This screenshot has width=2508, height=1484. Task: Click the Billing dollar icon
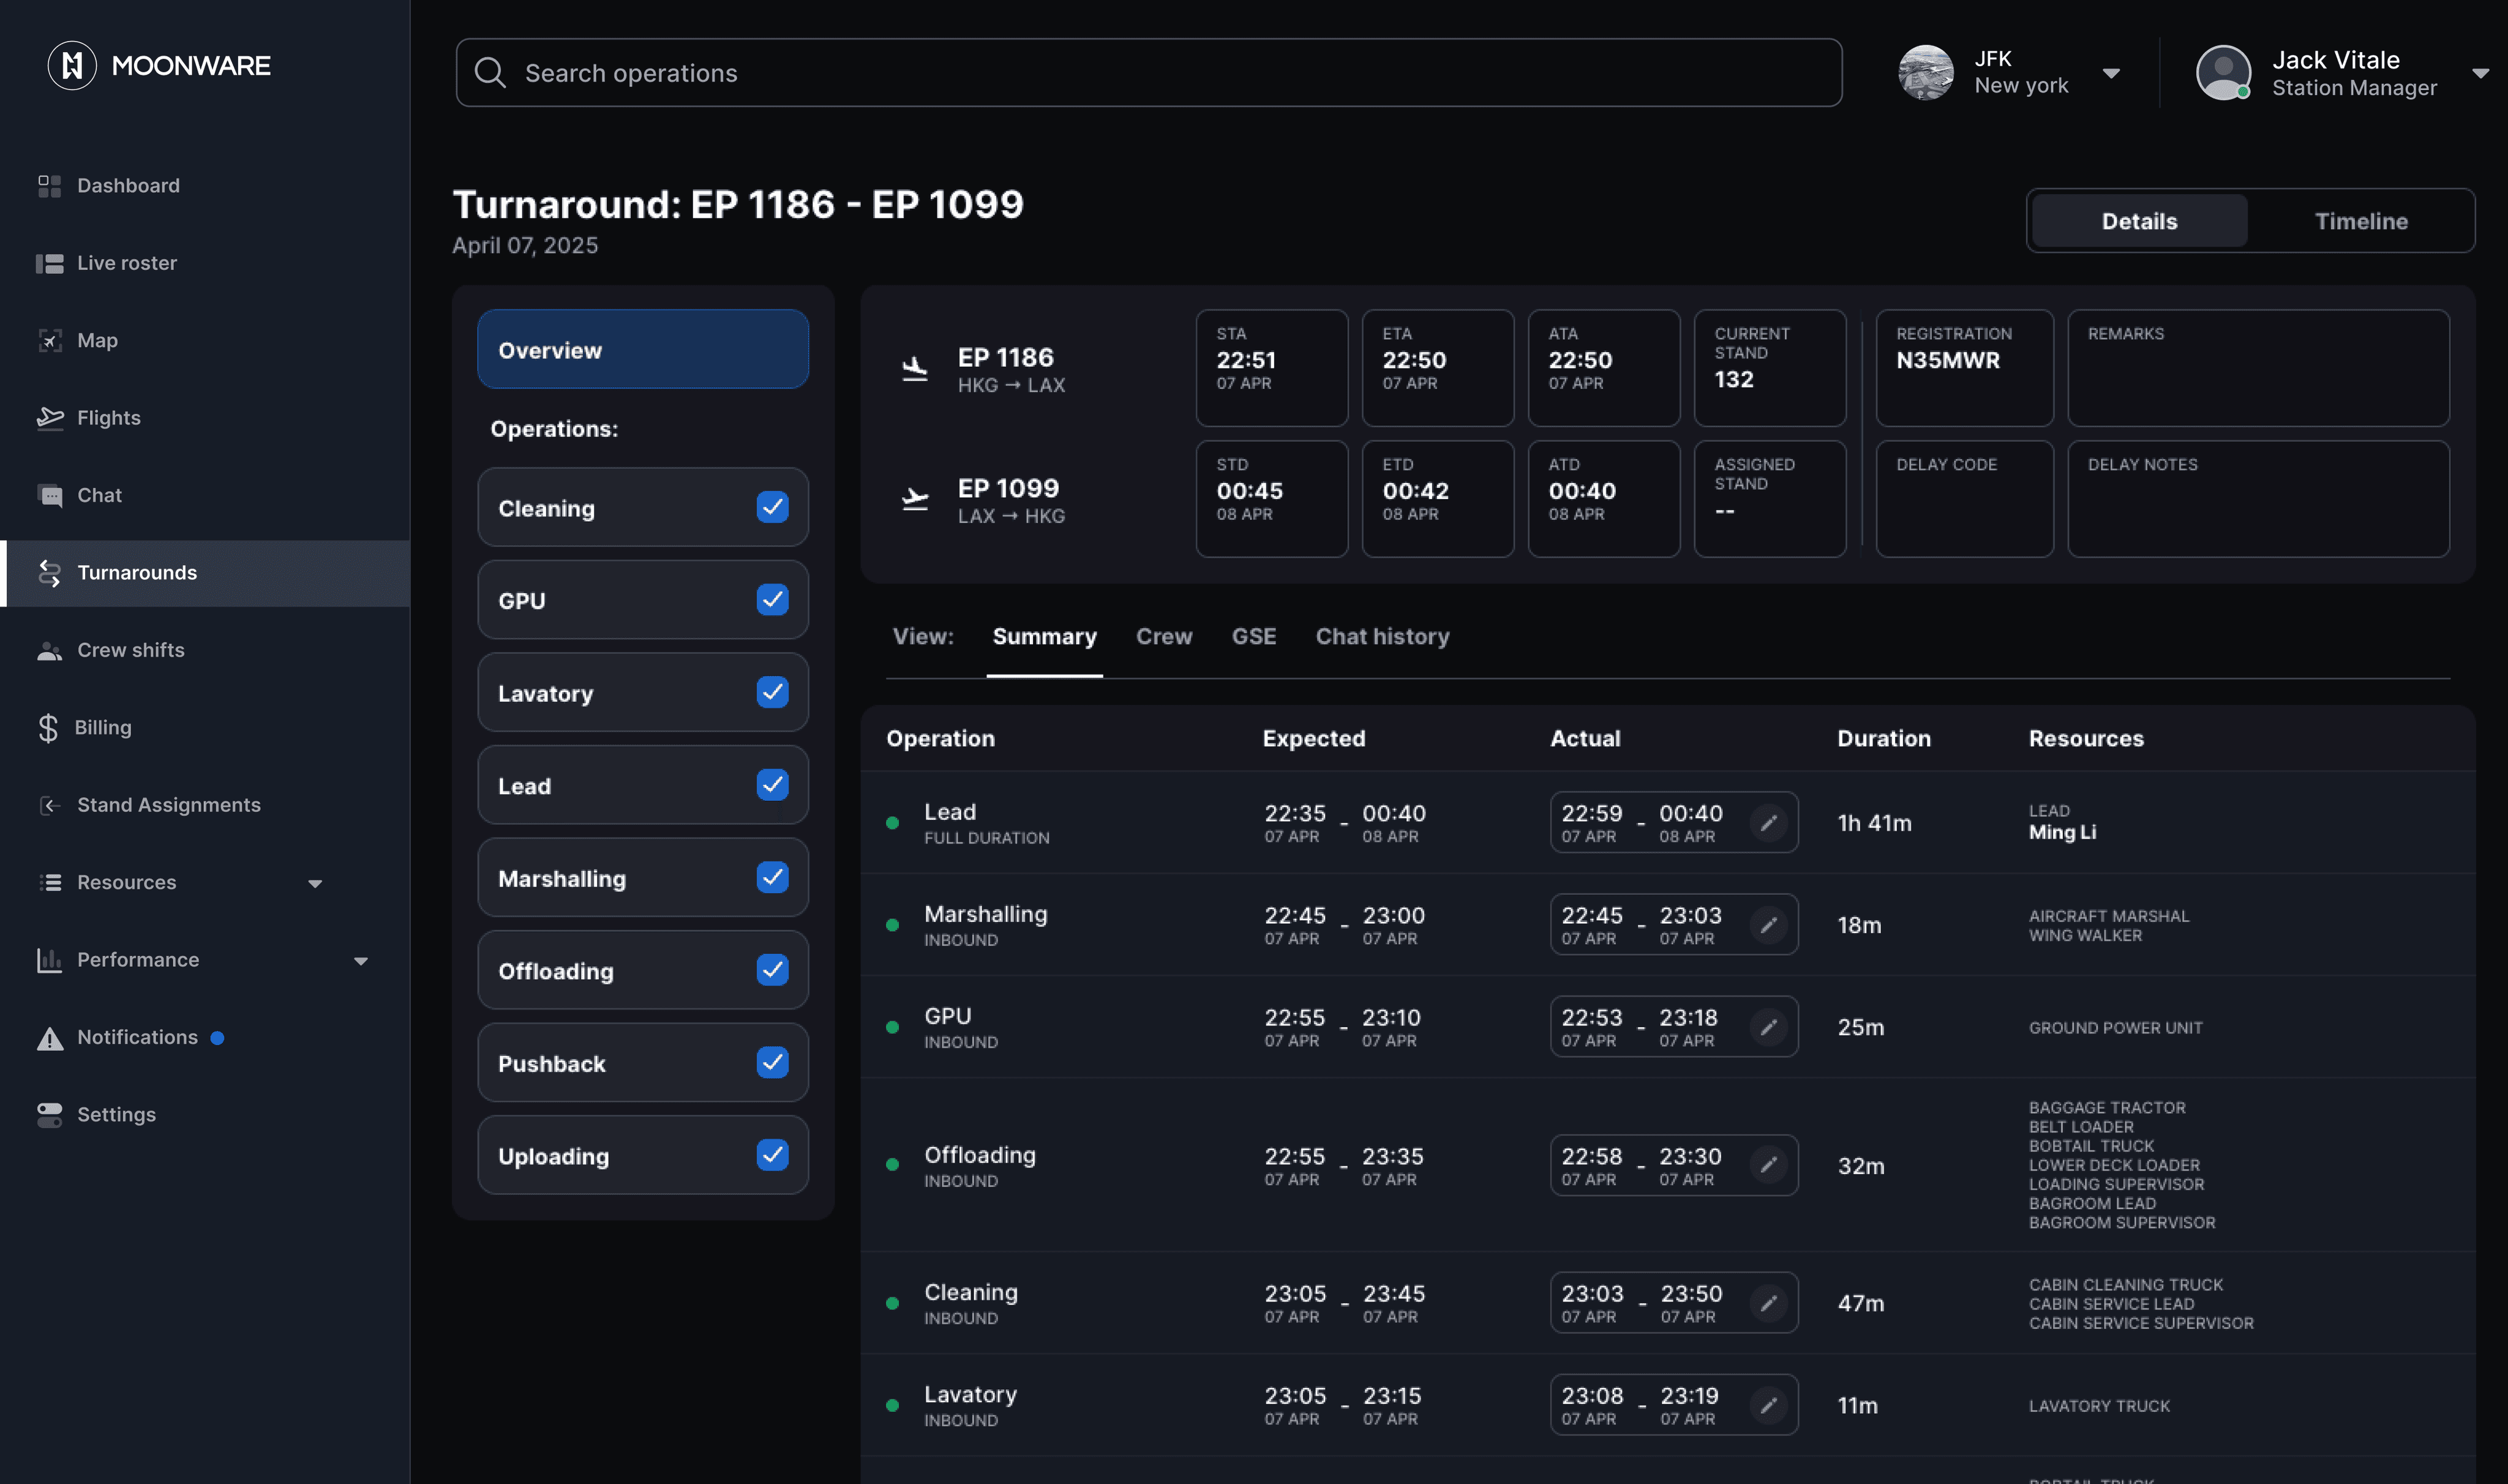click(x=48, y=728)
